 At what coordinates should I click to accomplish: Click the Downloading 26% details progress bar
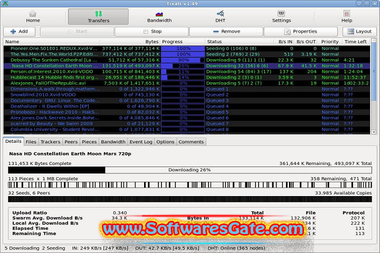(190, 170)
